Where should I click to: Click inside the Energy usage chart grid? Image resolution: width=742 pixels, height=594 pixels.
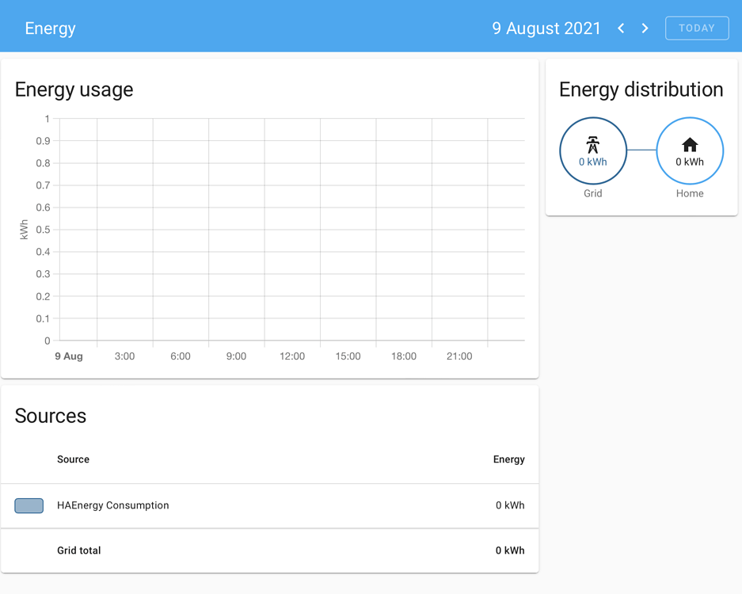click(x=293, y=230)
